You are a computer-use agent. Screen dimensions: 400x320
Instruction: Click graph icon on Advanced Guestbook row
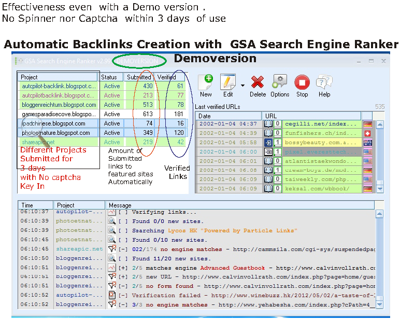(112, 268)
